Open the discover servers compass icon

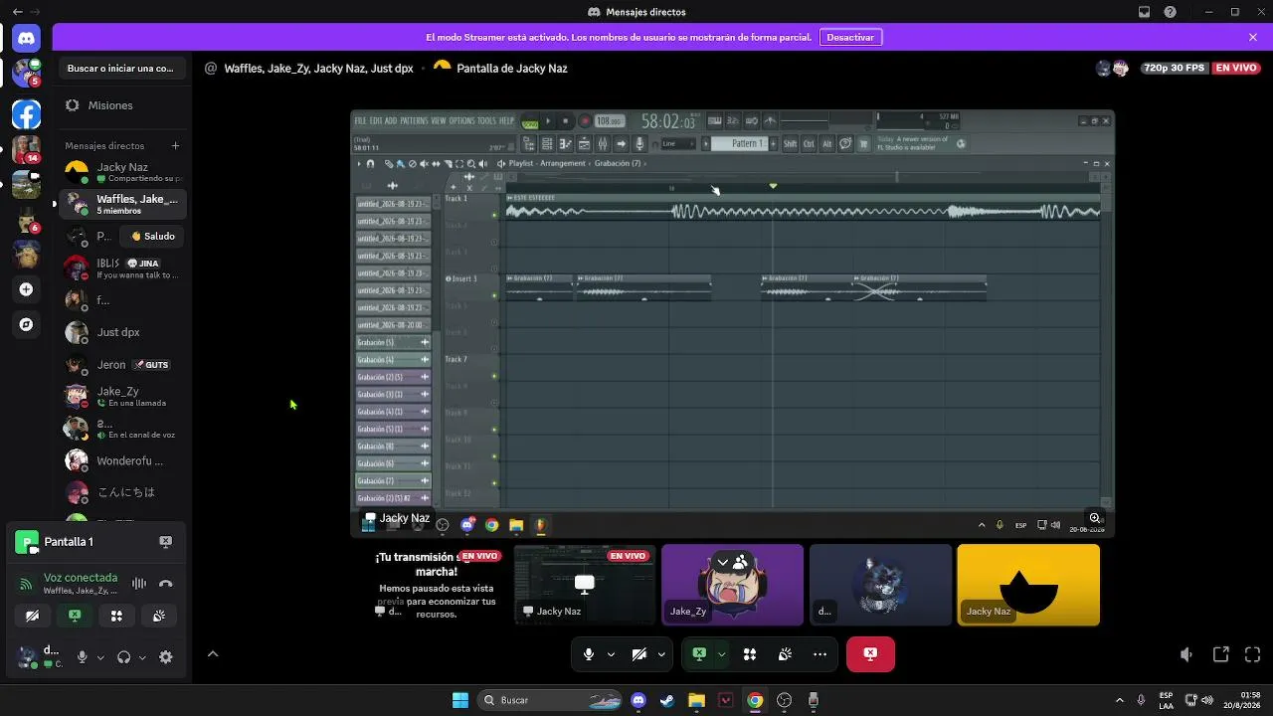pos(26,324)
